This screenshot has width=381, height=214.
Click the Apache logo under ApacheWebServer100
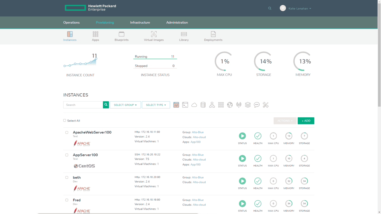coord(82,143)
